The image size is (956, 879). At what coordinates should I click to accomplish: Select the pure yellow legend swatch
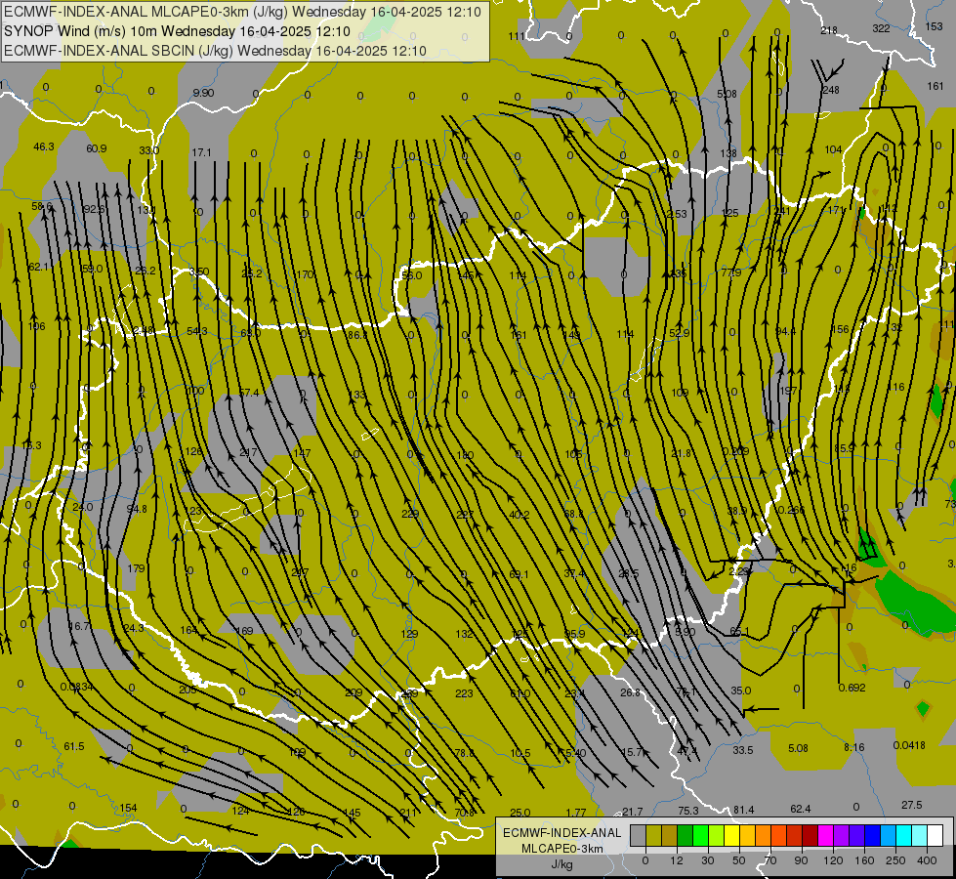click(x=732, y=836)
